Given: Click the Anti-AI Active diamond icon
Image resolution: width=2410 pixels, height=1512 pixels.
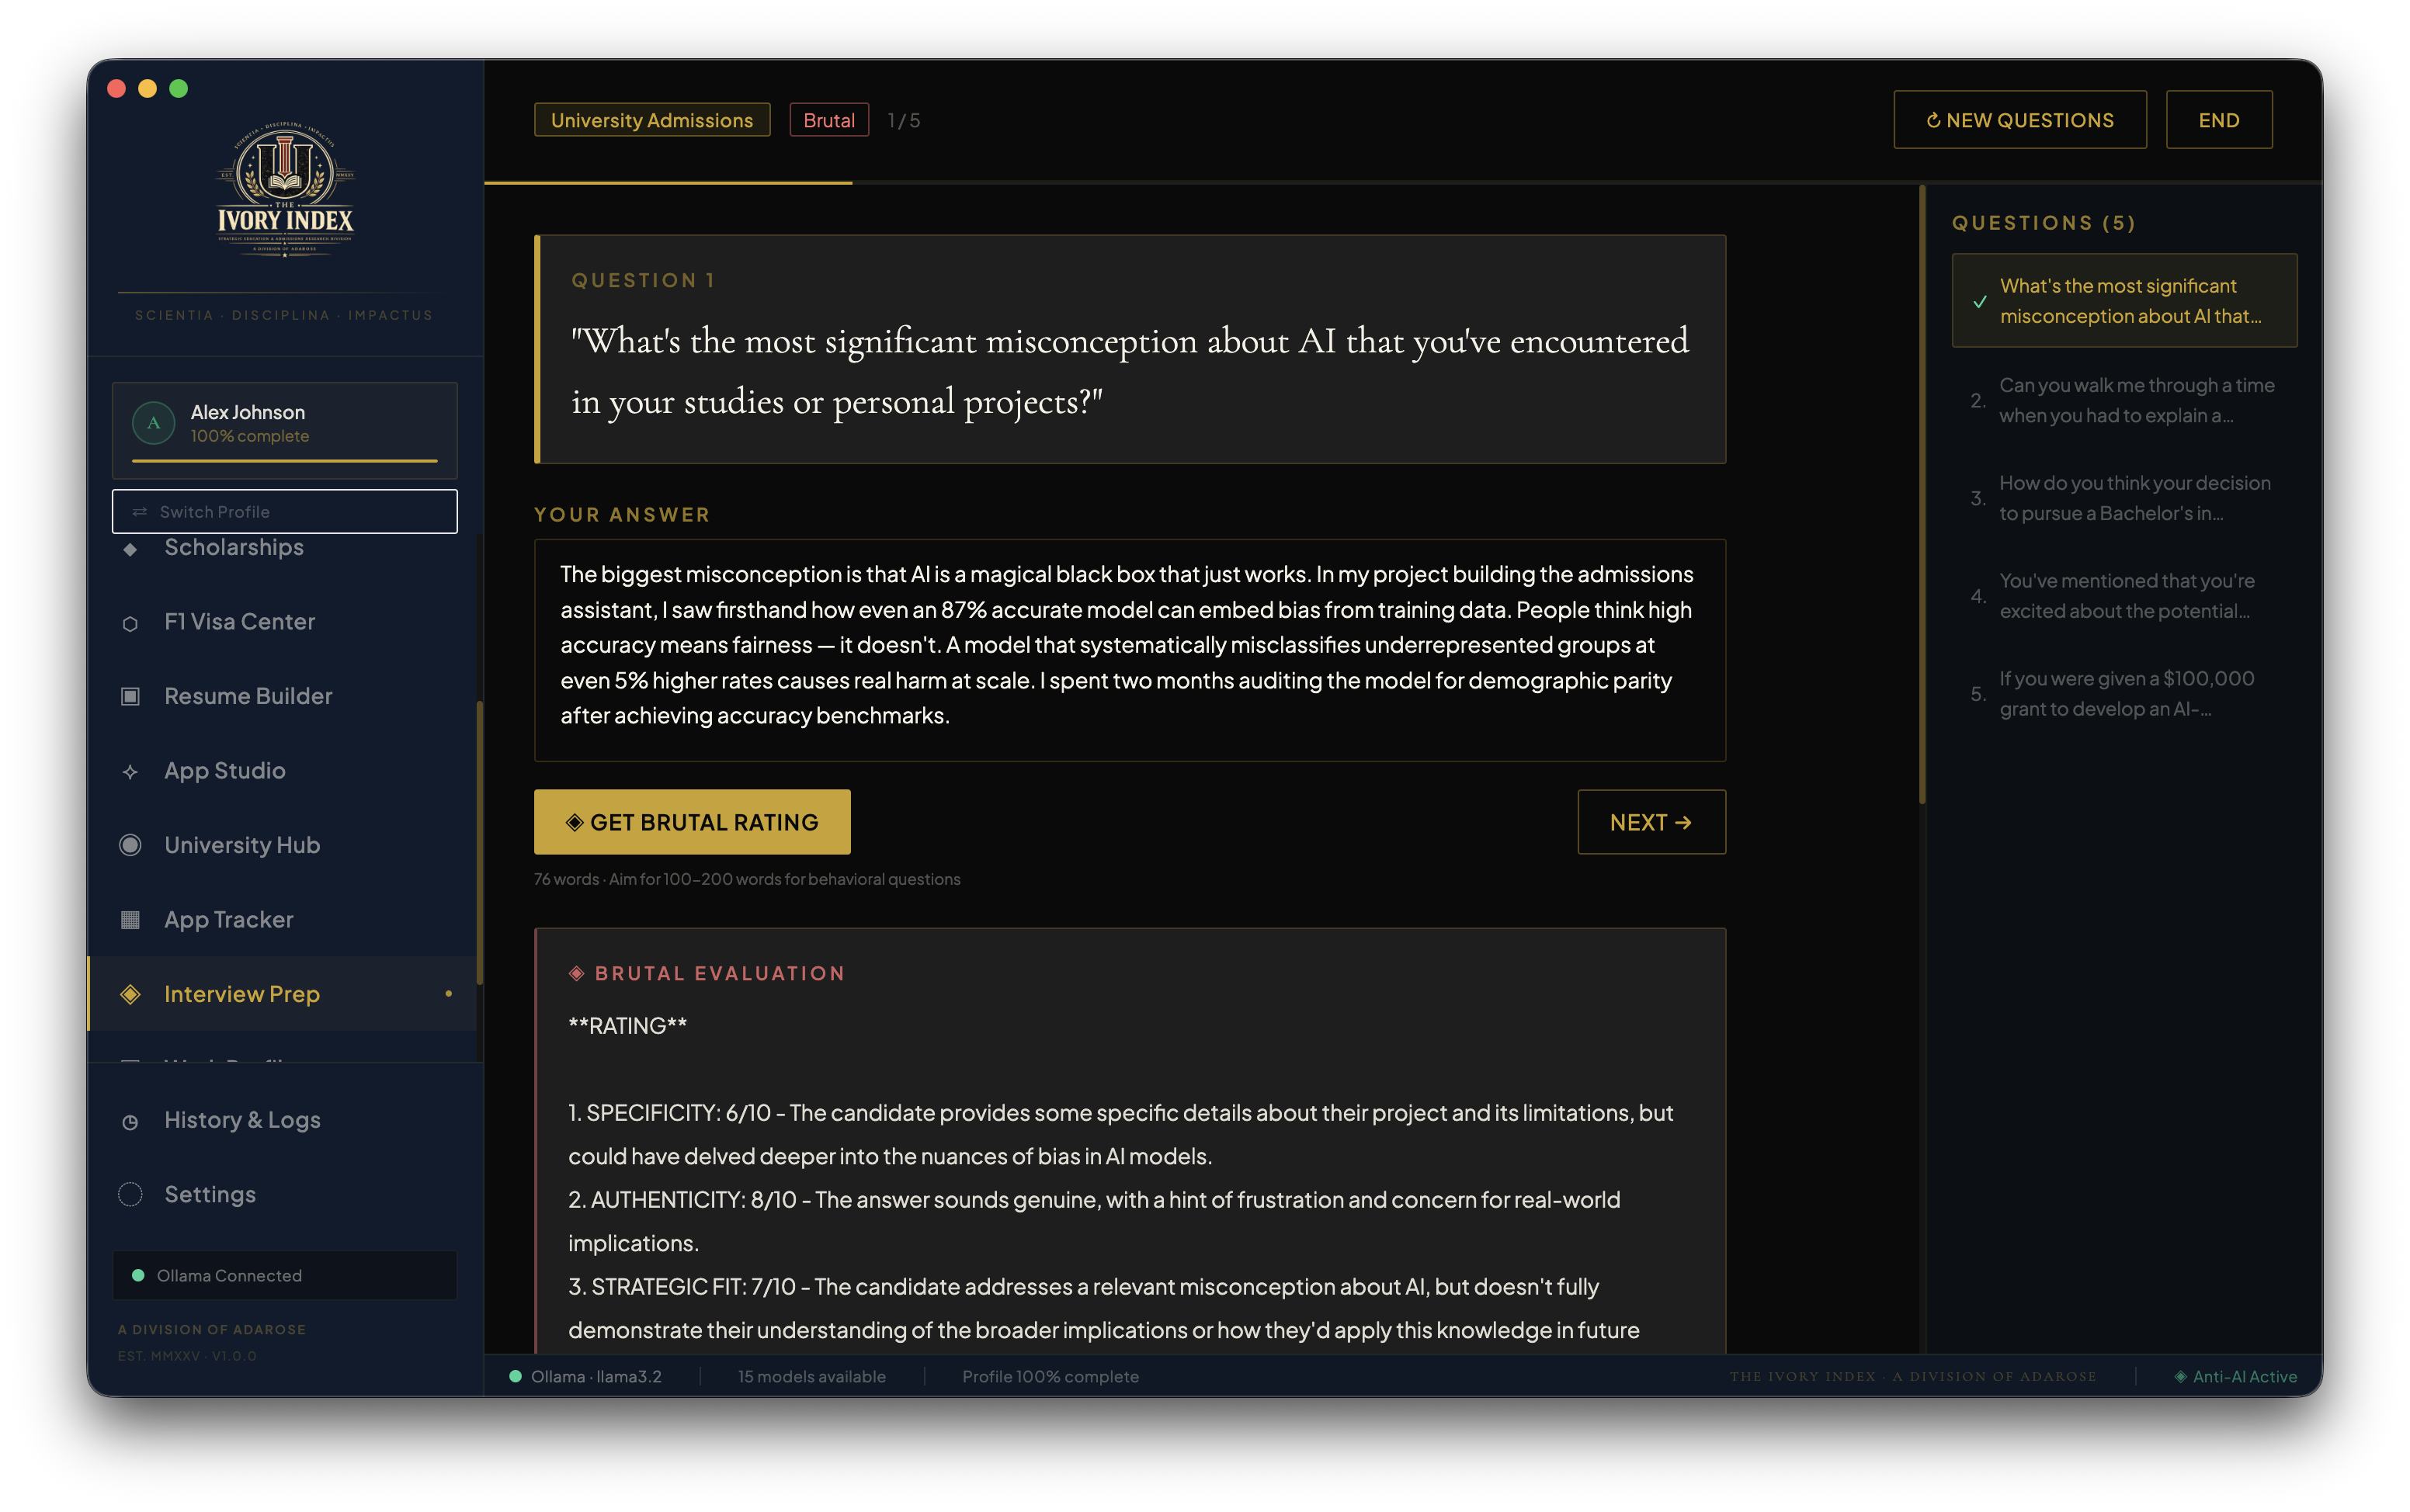Looking at the screenshot, I should [x=2180, y=1376].
